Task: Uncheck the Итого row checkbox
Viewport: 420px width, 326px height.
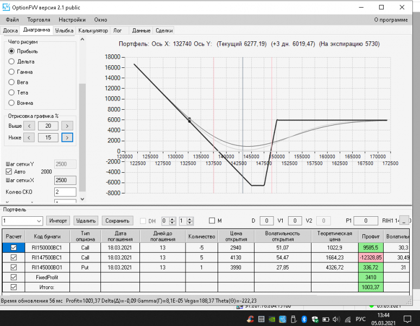Action: click(14, 287)
